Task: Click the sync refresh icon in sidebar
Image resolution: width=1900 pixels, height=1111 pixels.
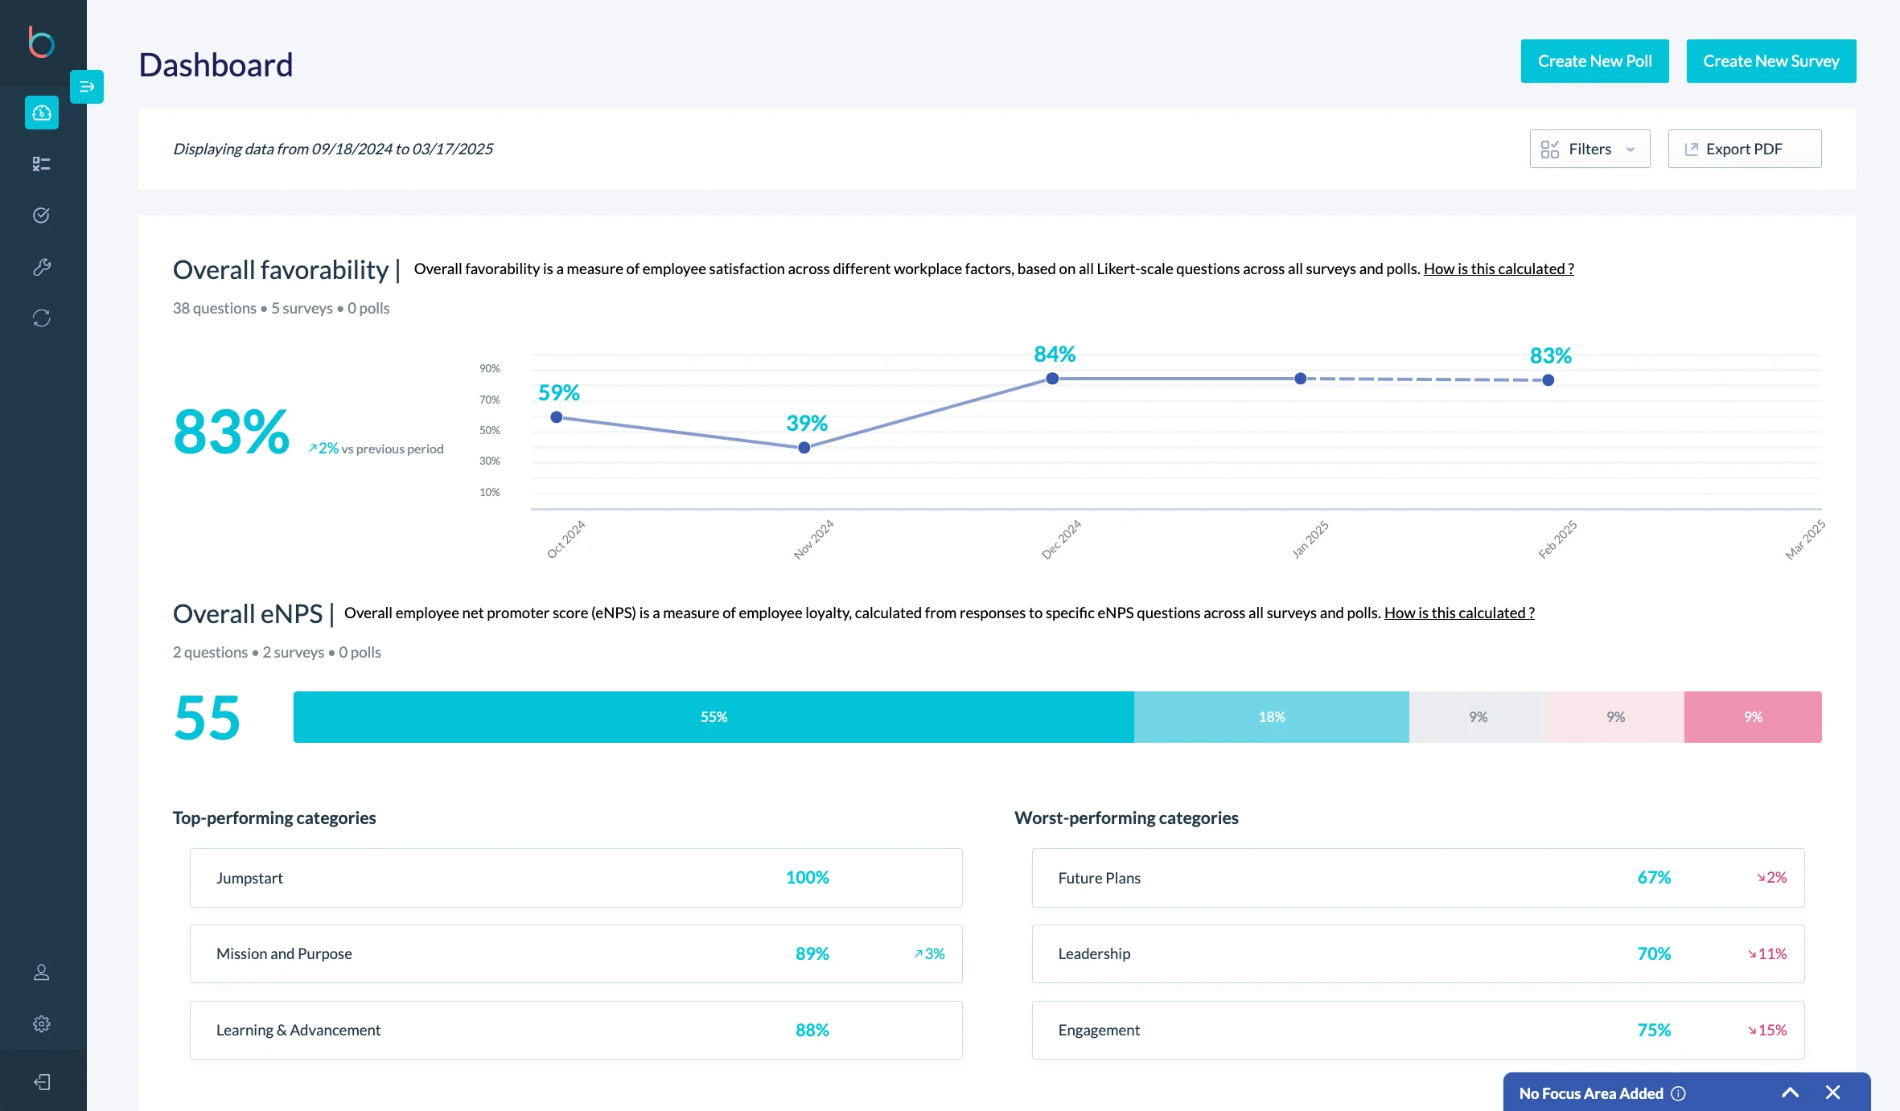Action: [41, 318]
